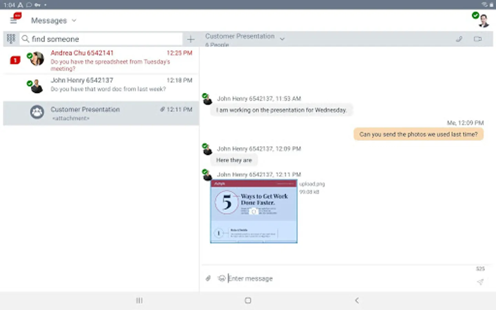Viewport: 496px width, 310px height.
Task: Click the find someone search field
Action: coord(101,39)
